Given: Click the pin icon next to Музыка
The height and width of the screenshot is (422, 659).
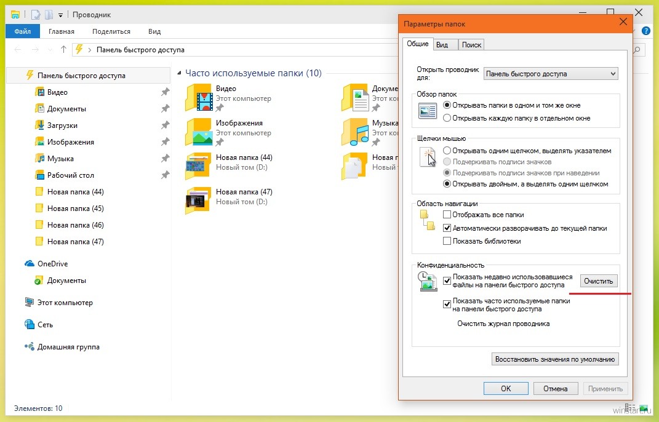Looking at the screenshot, I should click(x=165, y=159).
